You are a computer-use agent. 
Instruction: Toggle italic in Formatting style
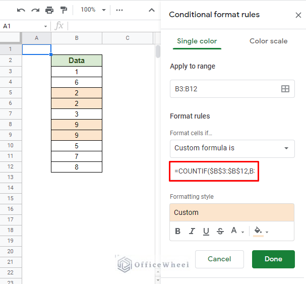pos(192,232)
